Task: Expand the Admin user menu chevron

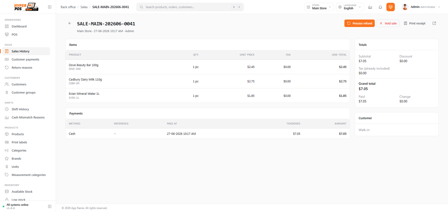Action: pos(439,7)
